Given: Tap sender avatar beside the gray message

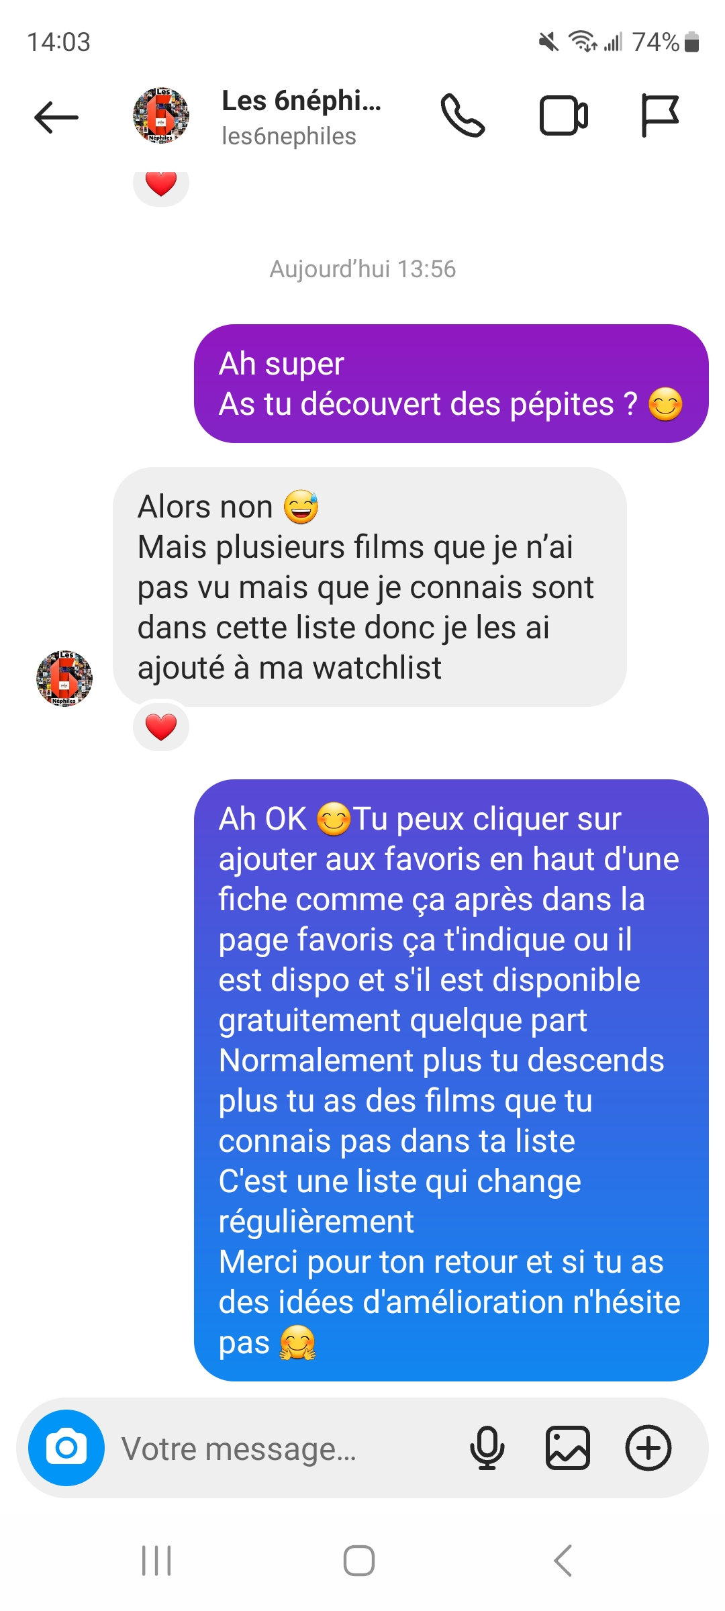Looking at the screenshot, I should (64, 678).
